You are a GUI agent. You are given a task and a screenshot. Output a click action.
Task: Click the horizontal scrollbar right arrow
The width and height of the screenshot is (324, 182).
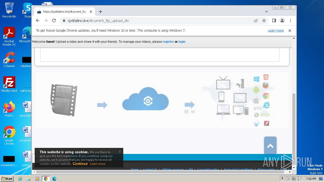click(x=290, y=172)
